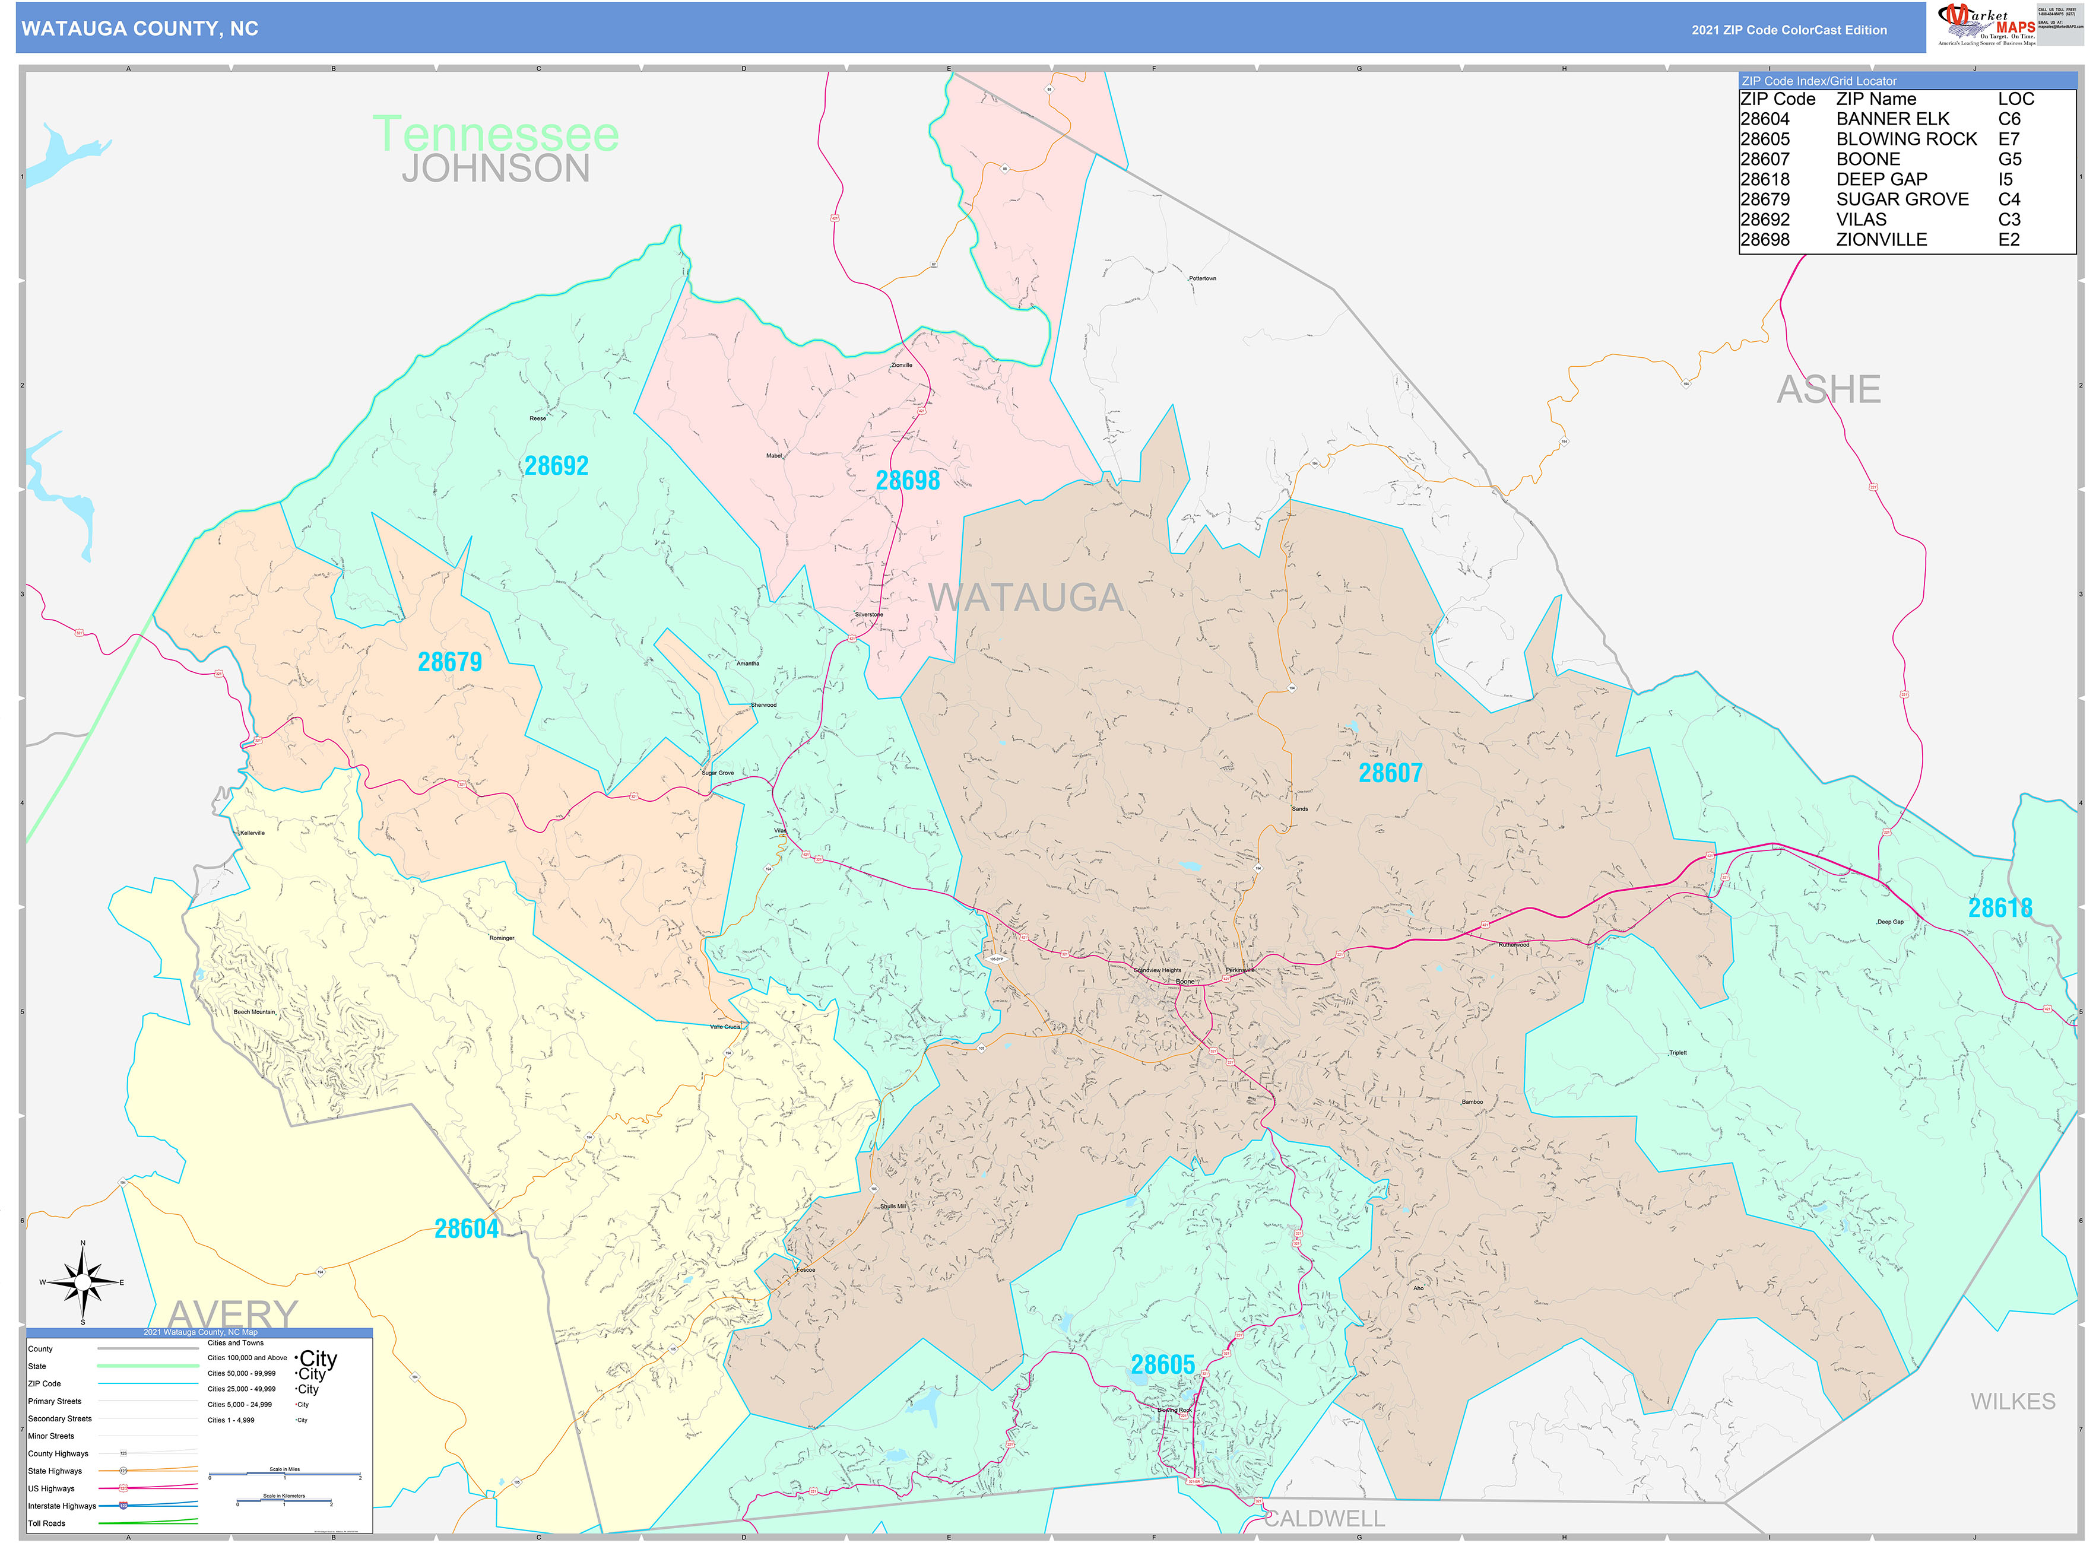Click the 28692 ZIP label on the map
This screenshot has height=1543, width=2096.
[556, 465]
